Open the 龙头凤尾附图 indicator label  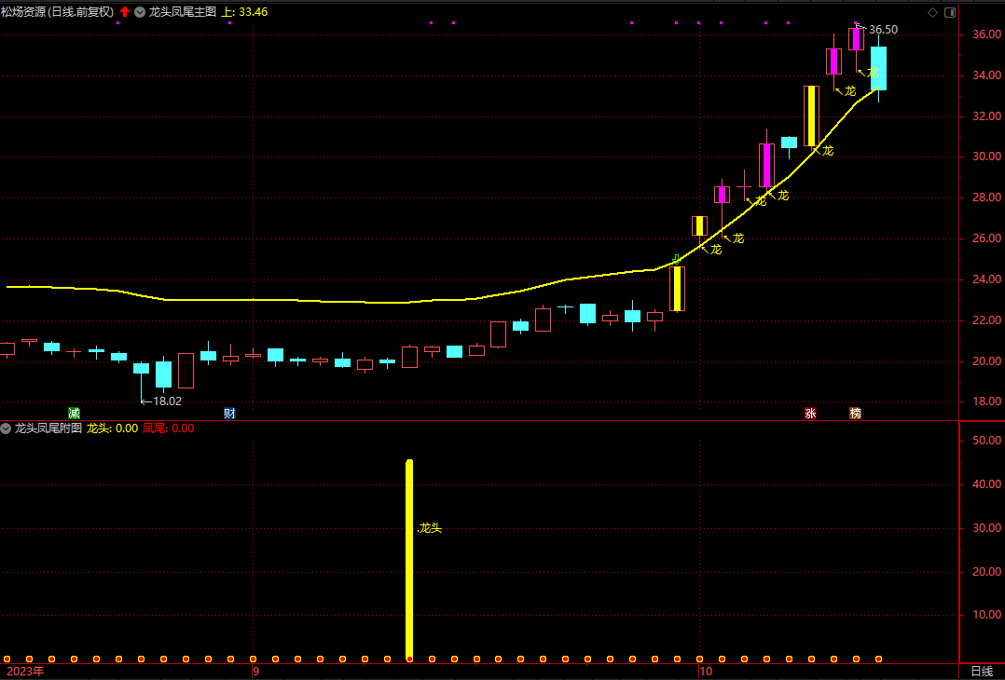[x=48, y=428]
